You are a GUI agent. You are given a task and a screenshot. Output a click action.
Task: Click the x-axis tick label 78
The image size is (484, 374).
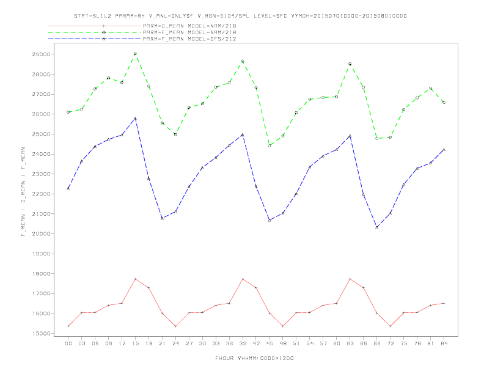(x=417, y=343)
